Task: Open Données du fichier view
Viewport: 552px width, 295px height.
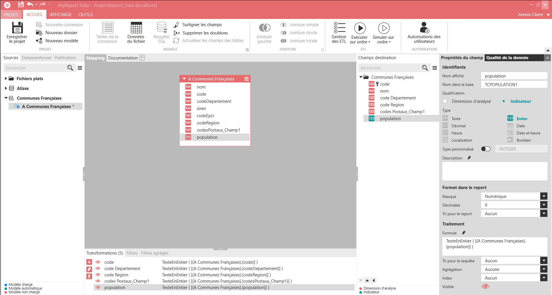Action: pyautogui.click(x=136, y=32)
